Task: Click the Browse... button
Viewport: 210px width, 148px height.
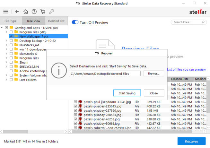Action: [153, 74]
